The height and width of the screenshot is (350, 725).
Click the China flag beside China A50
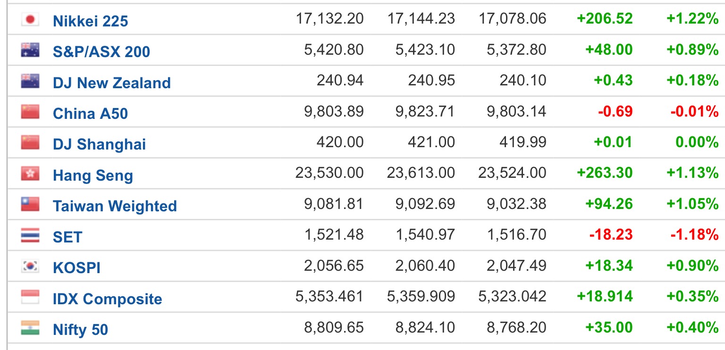30,112
